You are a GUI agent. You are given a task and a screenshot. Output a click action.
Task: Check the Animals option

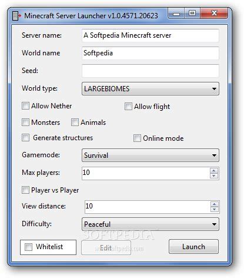coord(75,123)
